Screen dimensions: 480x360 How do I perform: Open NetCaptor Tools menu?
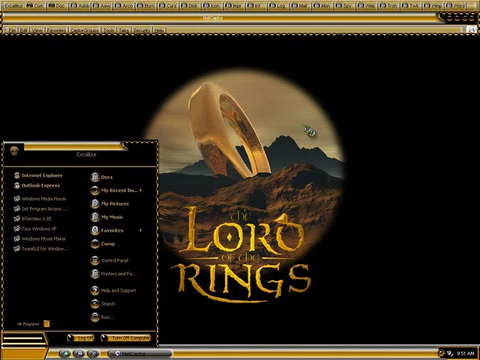tap(108, 30)
